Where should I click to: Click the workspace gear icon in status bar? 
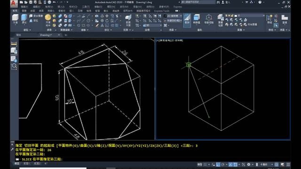[x=249, y=164]
